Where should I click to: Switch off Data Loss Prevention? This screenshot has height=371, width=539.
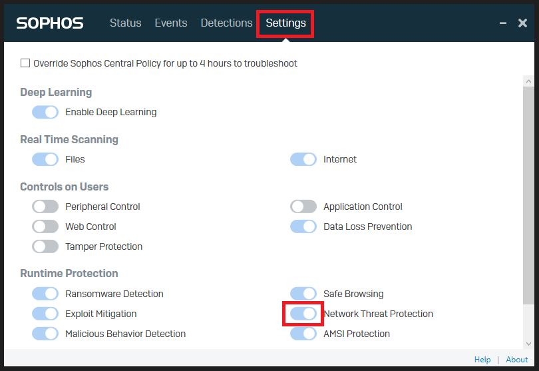[x=303, y=226]
